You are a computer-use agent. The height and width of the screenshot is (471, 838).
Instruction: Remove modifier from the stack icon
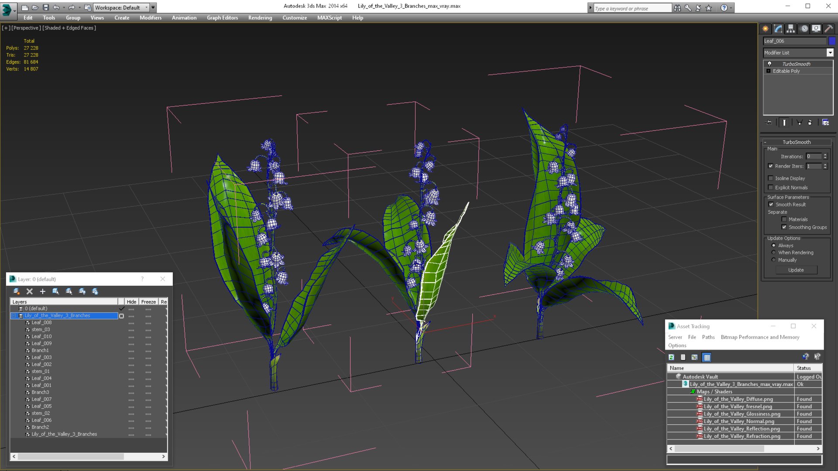point(810,123)
